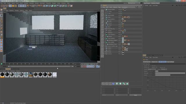
Task: Click the coordinate system toolbar icon
Action: pyautogui.click(x=28, y=6)
